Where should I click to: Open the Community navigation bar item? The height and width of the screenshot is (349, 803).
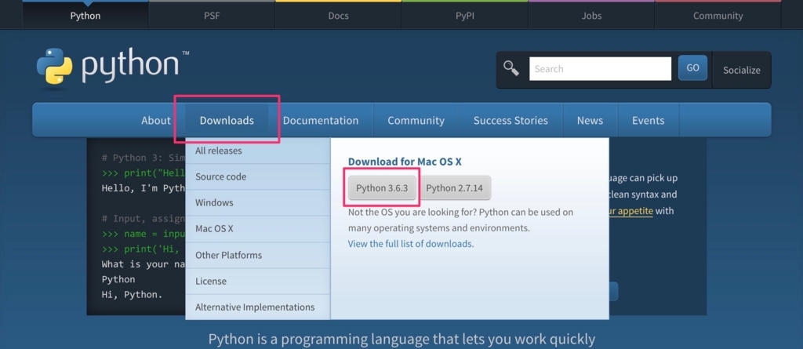(416, 121)
